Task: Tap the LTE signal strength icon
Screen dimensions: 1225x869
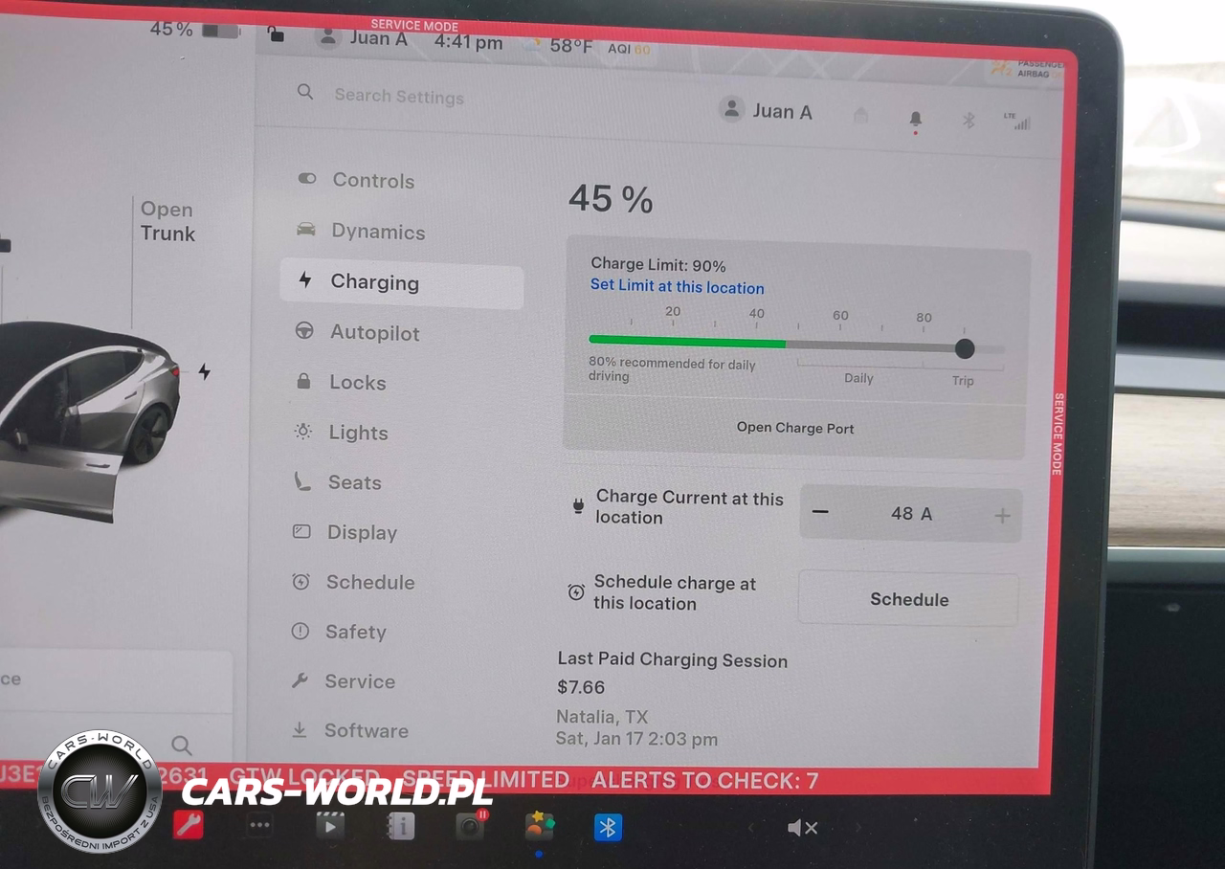Action: tap(1021, 122)
